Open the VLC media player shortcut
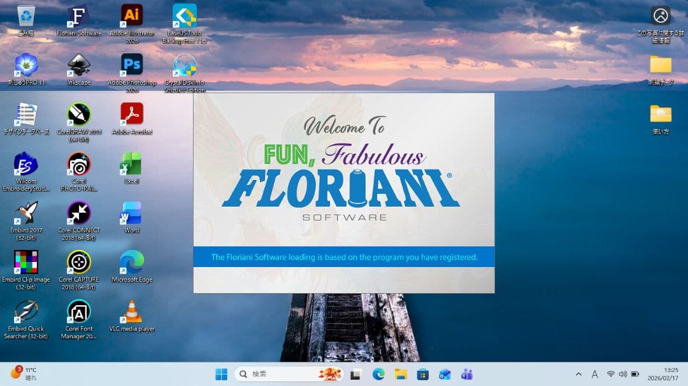Screen dimensions: 688x386 click(x=132, y=312)
